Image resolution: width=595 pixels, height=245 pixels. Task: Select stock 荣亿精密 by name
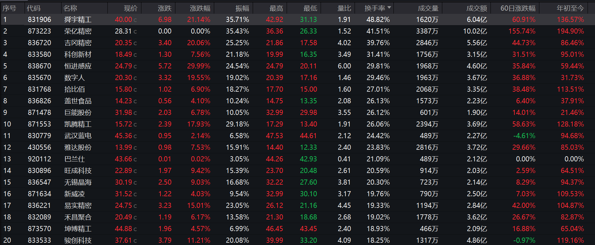click(x=78, y=31)
